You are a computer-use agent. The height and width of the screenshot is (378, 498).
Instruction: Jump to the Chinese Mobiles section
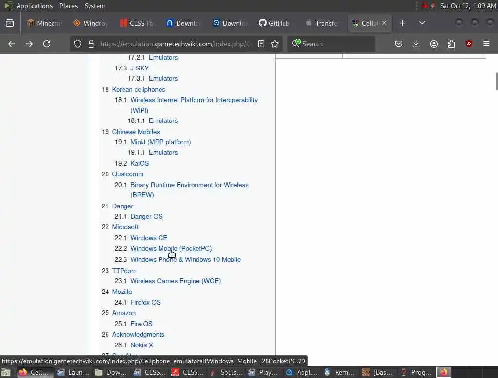(x=136, y=132)
